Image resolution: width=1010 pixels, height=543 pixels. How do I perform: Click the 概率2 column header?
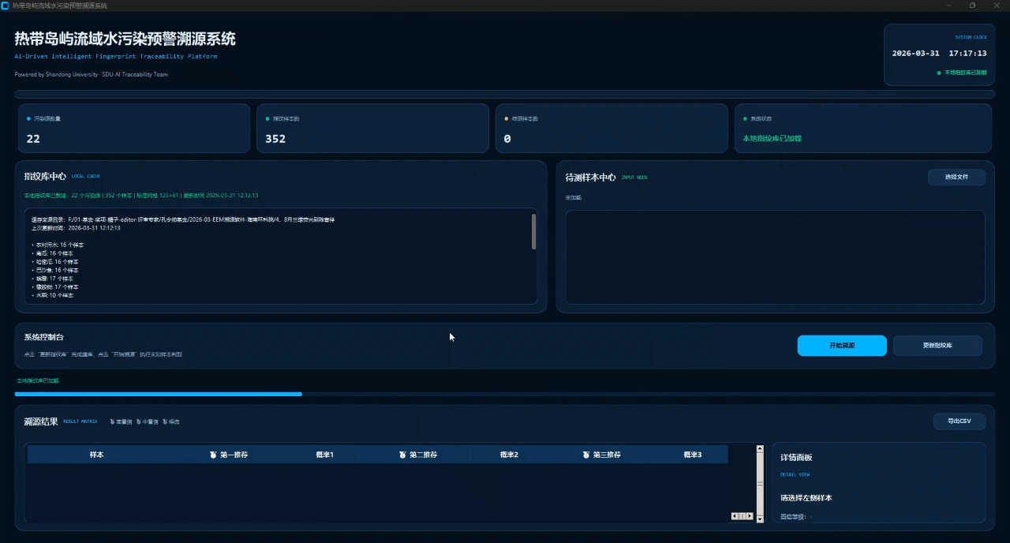pyautogui.click(x=509, y=455)
